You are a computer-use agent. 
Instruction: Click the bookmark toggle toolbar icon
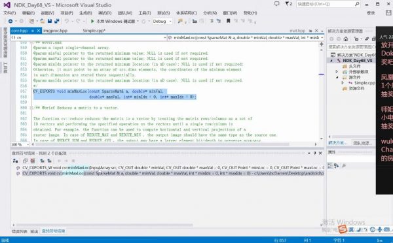click(x=228, y=22)
